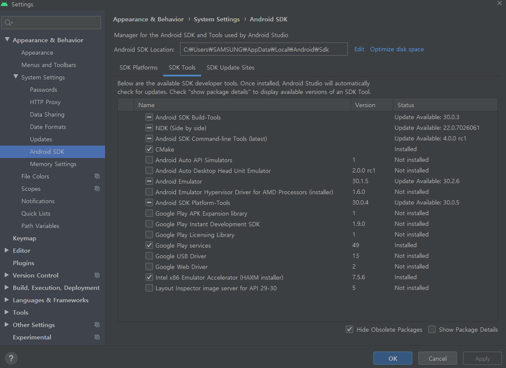This screenshot has height=368, width=506.
Task: Click the Experimental project-level icon
Action: 97,337
